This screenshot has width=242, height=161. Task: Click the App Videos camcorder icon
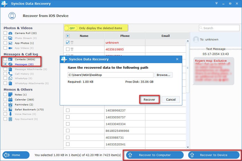coord(10,48)
